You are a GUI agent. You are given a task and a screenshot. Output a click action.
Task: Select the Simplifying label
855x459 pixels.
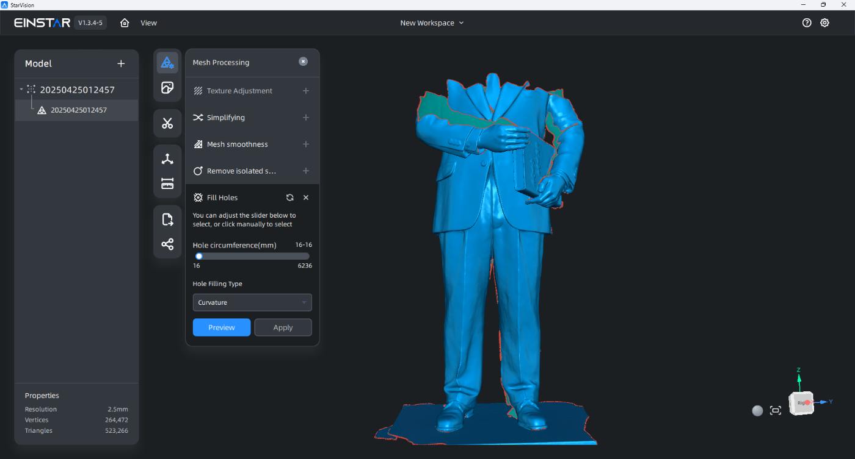click(x=226, y=118)
